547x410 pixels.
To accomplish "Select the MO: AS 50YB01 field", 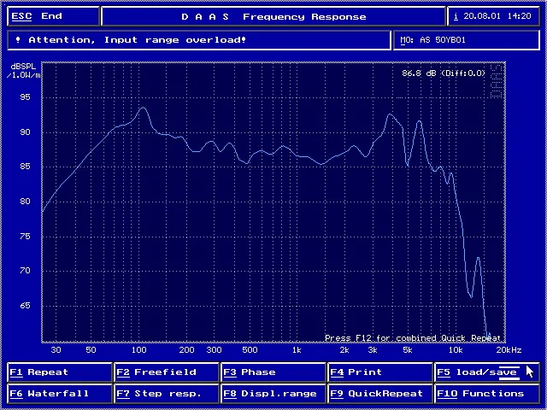I will [x=467, y=40].
